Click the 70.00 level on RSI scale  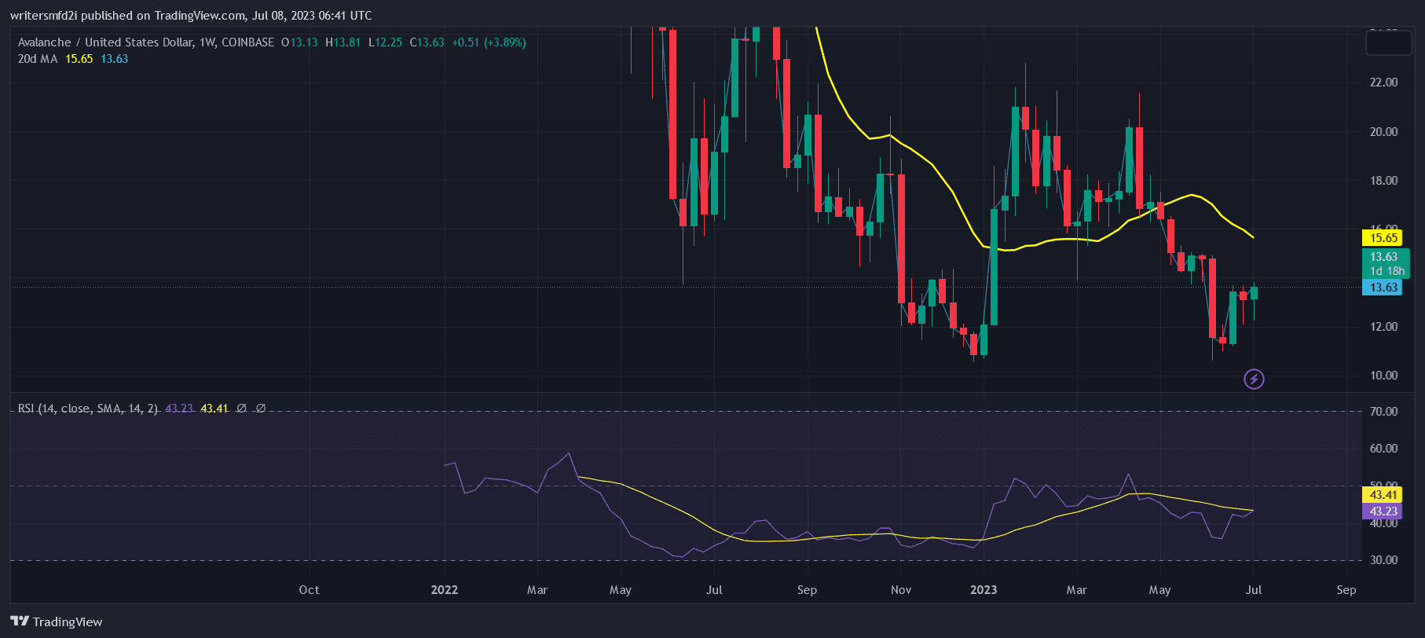pyautogui.click(x=1383, y=412)
